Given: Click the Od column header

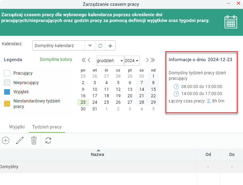Looking at the screenshot, I should point(208,154).
